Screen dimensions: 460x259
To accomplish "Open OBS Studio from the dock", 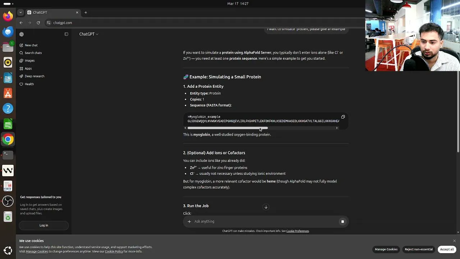I will (x=8, y=201).
